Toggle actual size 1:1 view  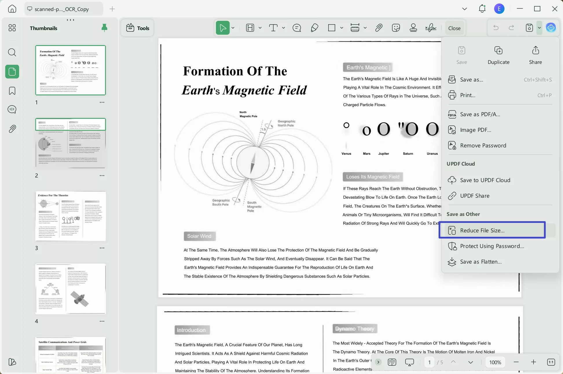tap(551, 362)
